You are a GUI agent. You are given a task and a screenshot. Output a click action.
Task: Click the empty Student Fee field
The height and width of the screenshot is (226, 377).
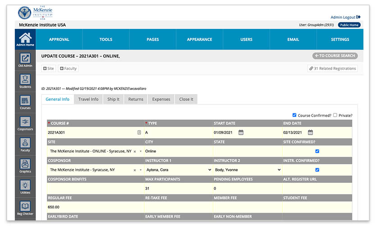(x=317, y=207)
